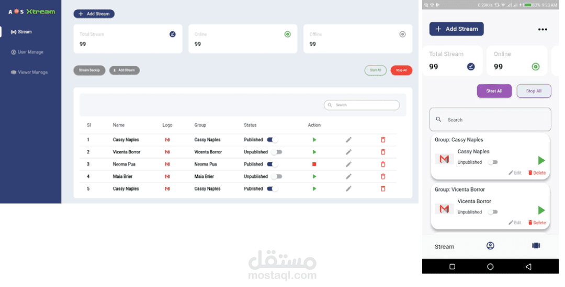Open the mobile three-dots overflow menu
Screen dimensions: 565x287
543,29
